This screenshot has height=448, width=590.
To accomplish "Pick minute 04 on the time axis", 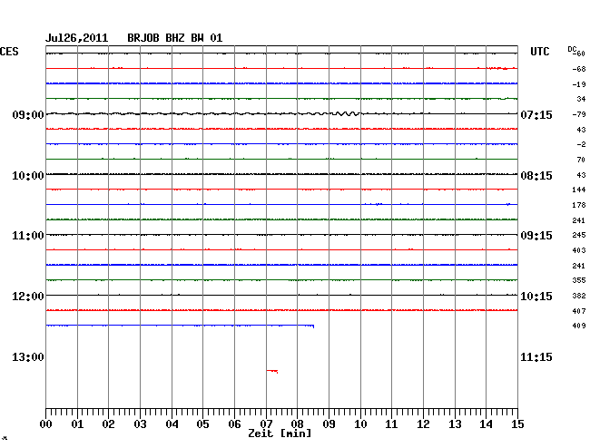I will (172, 424).
